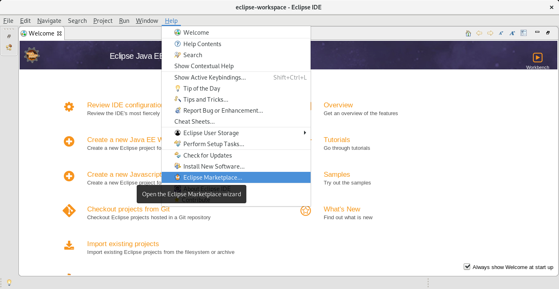Click the Customize page icon in Welcome toolbar
Image resolution: width=559 pixels, height=289 pixels.
pos(523,33)
